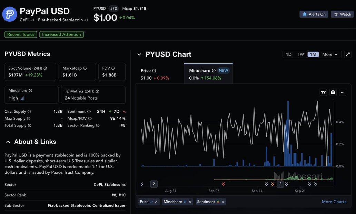Viewport: 356px width, 214px height.
Task: Remove the Sentiment series chip with its X
Action: (223, 202)
